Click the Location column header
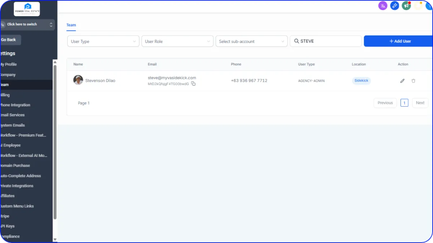Viewport: 433px width, 243px height. click(x=359, y=64)
